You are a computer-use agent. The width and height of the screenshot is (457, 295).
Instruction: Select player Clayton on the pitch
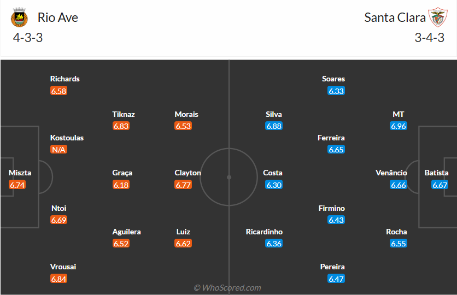pyautogui.click(x=188, y=173)
